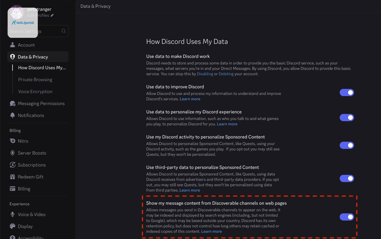381x239 pixels.
Task: Click the Server Boosts gem icon
Action: click(x=12, y=153)
